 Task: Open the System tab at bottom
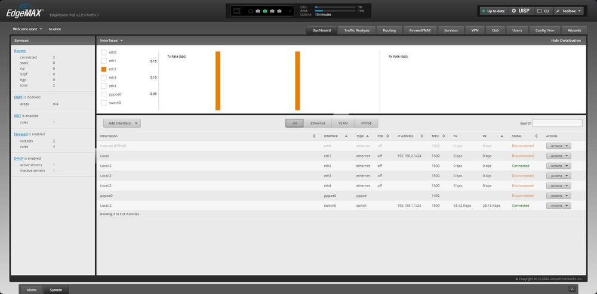56,290
